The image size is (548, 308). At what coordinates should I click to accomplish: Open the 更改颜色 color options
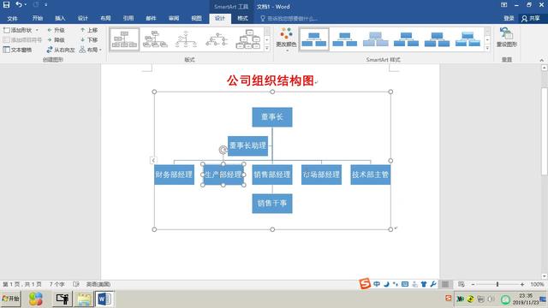point(286,39)
